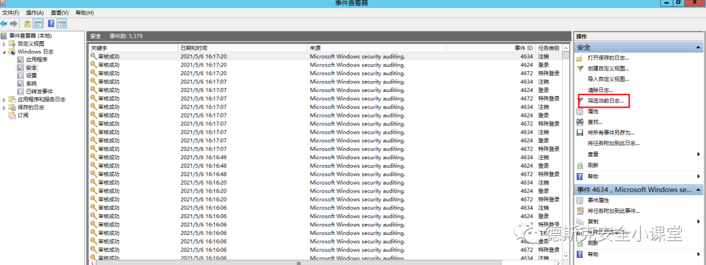
Task: Select the 16:16:20 event with ID 4672
Action: (325, 199)
